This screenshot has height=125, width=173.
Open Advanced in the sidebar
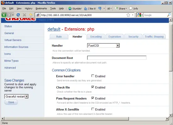tap(10, 68)
